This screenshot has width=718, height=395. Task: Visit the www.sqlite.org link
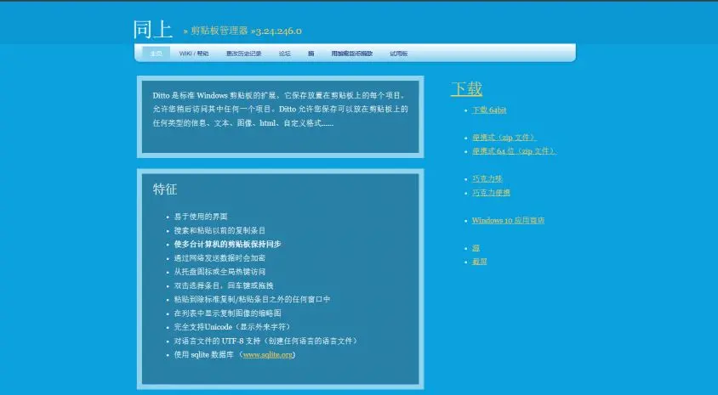[267, 354]
